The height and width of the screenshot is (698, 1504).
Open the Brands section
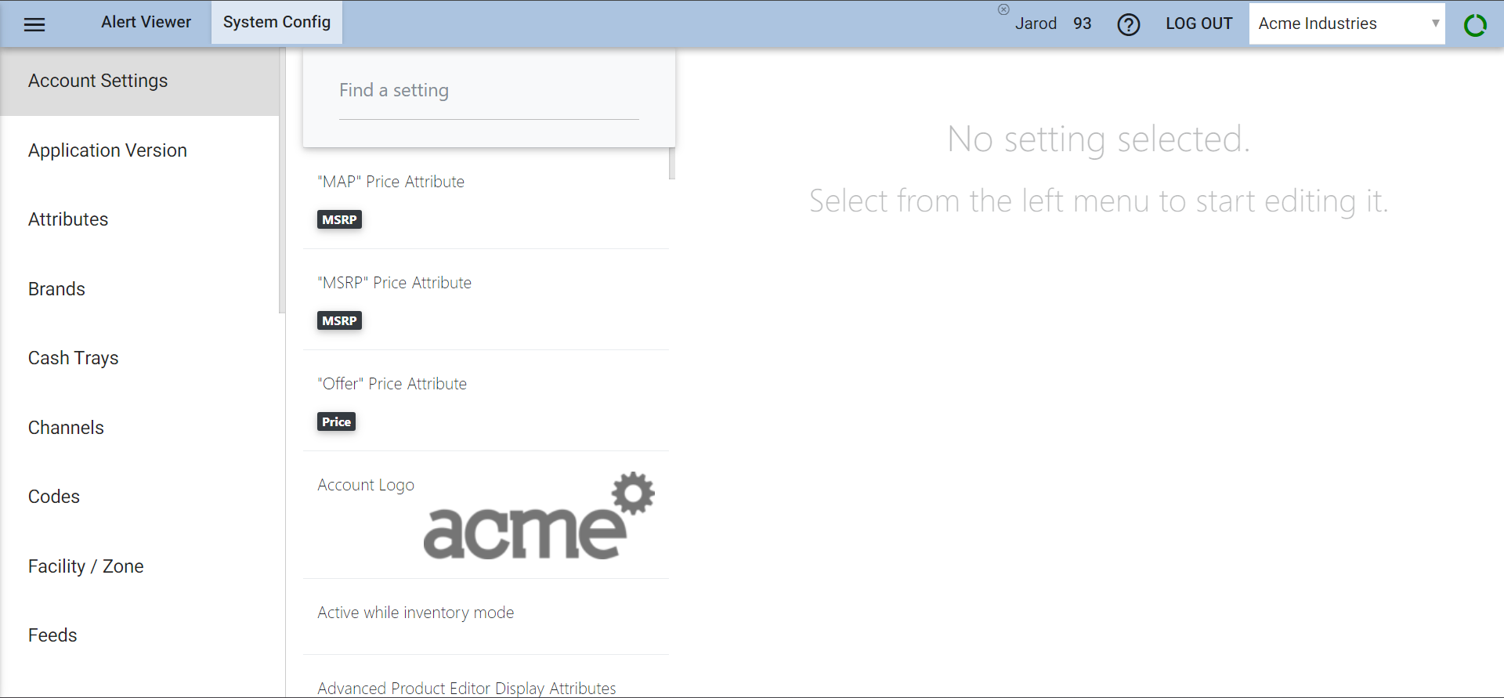(56, 289)
